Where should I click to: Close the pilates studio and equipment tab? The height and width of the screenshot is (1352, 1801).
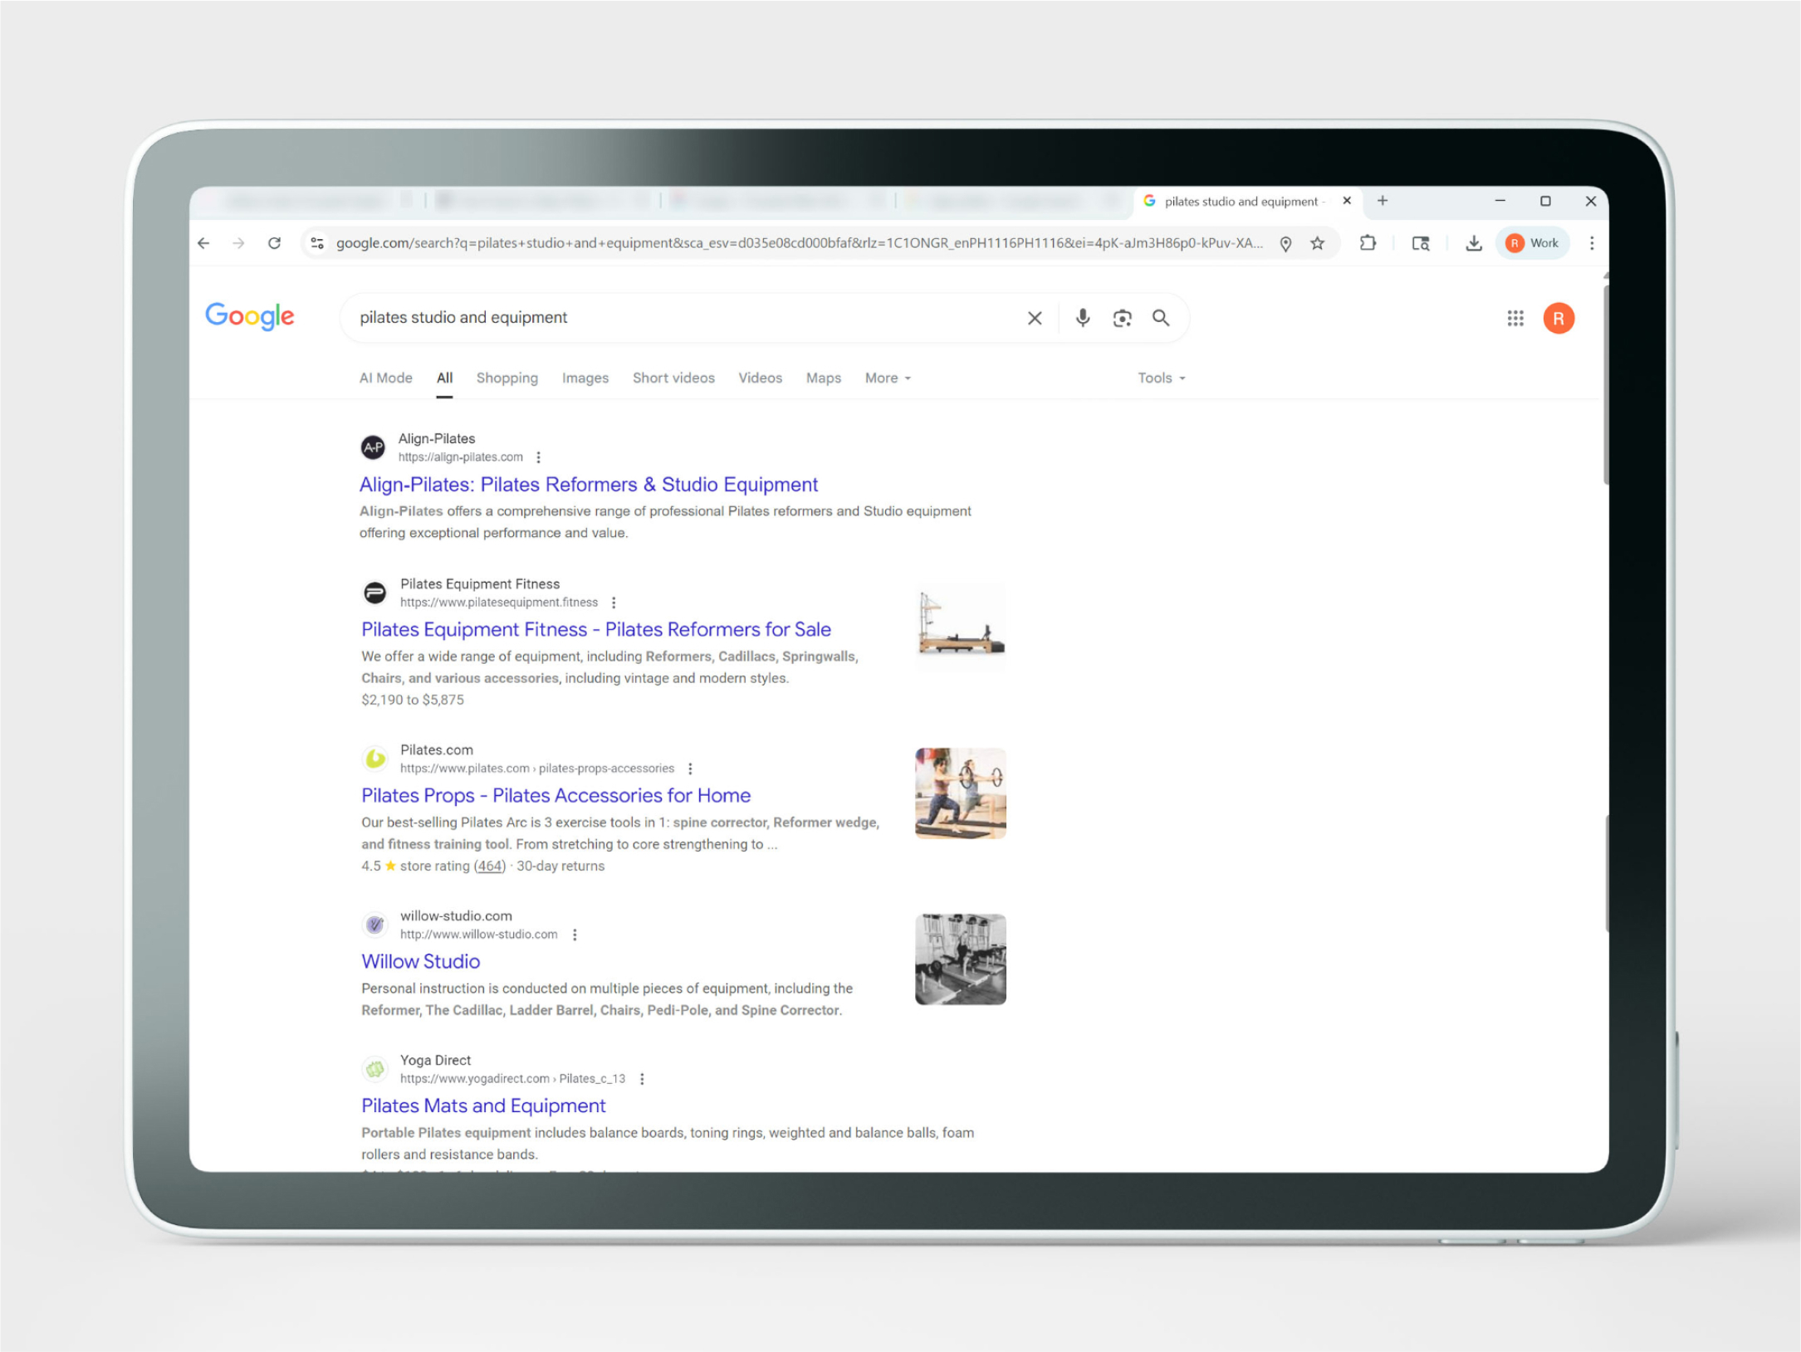tap(1347, 201)
